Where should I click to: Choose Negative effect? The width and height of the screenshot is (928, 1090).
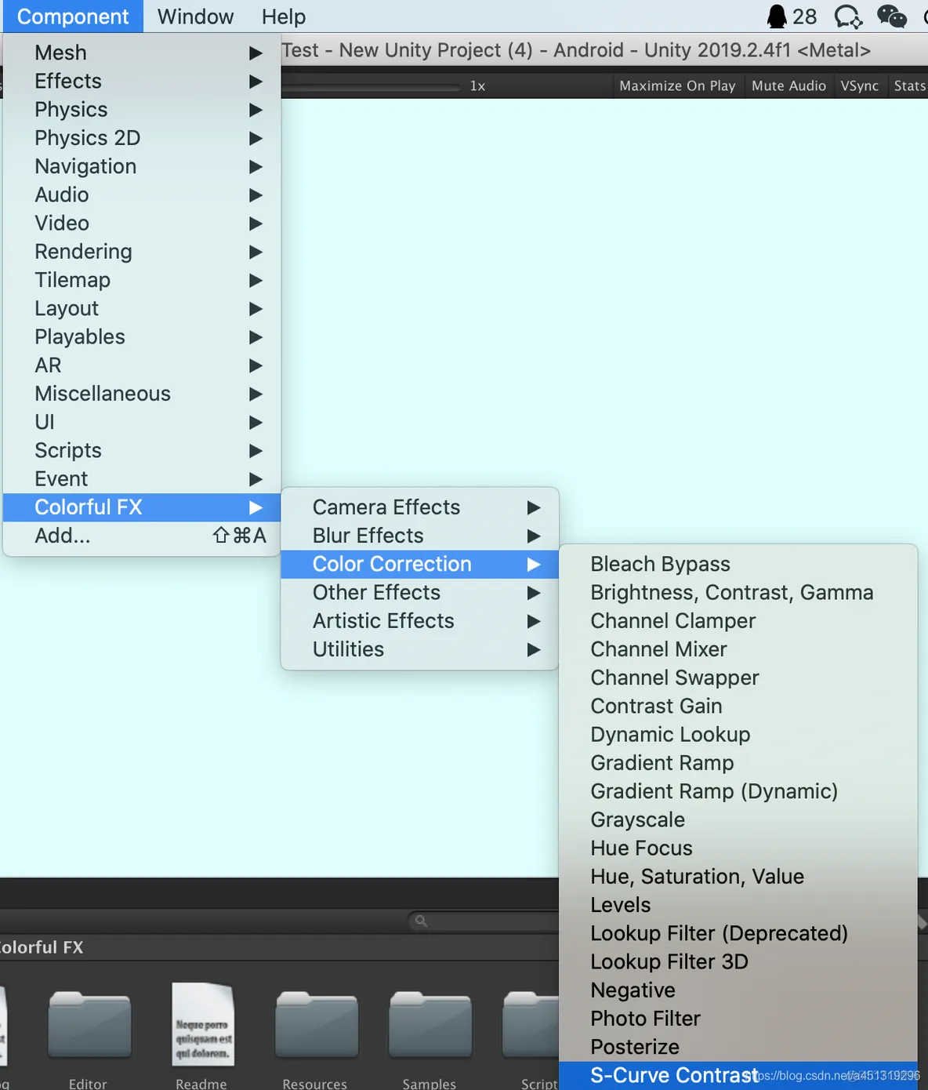pyautogui.click(x=738, y=990)
